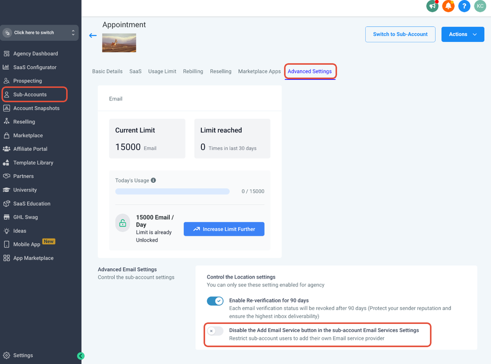Click the Ideas lightbulb icon
The width and height of the screenshot is (491, 364).
click(6, 231)
